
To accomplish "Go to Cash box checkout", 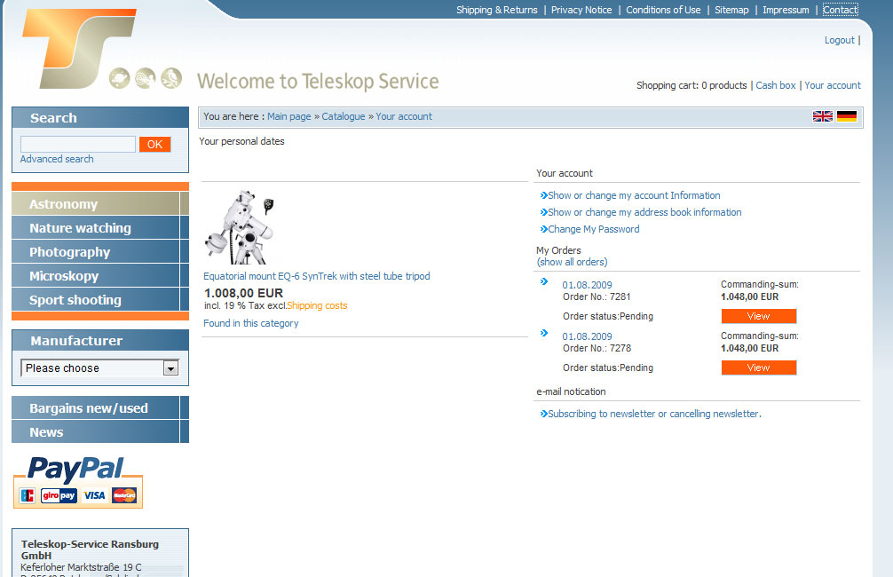I will point(776,85).
